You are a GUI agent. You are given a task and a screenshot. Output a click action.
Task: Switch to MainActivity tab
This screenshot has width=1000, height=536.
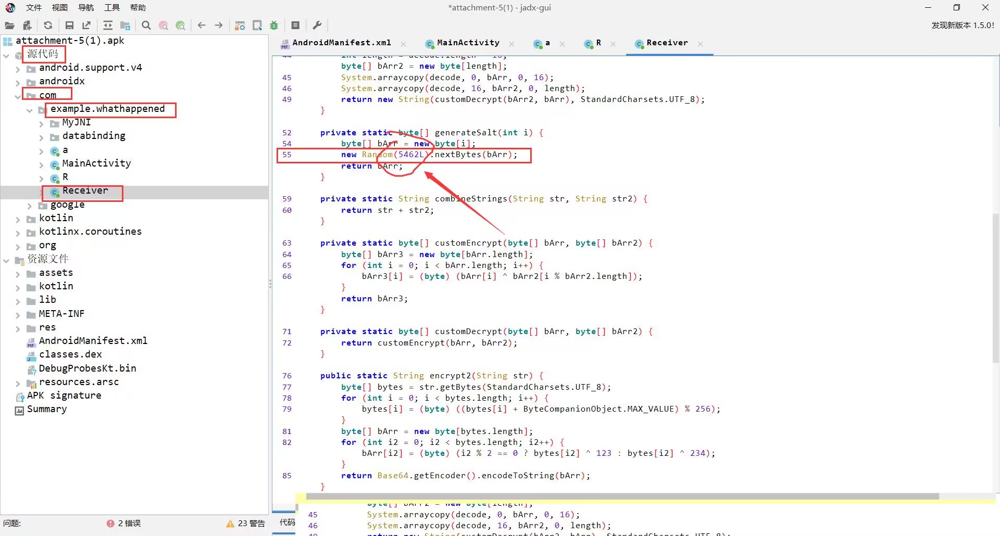click(468, 43)
